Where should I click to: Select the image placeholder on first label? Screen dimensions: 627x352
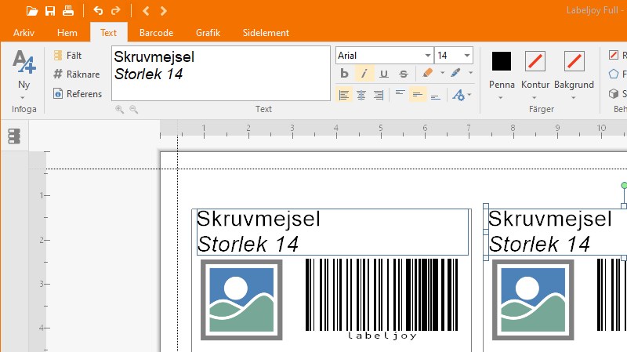coord(241,299)
